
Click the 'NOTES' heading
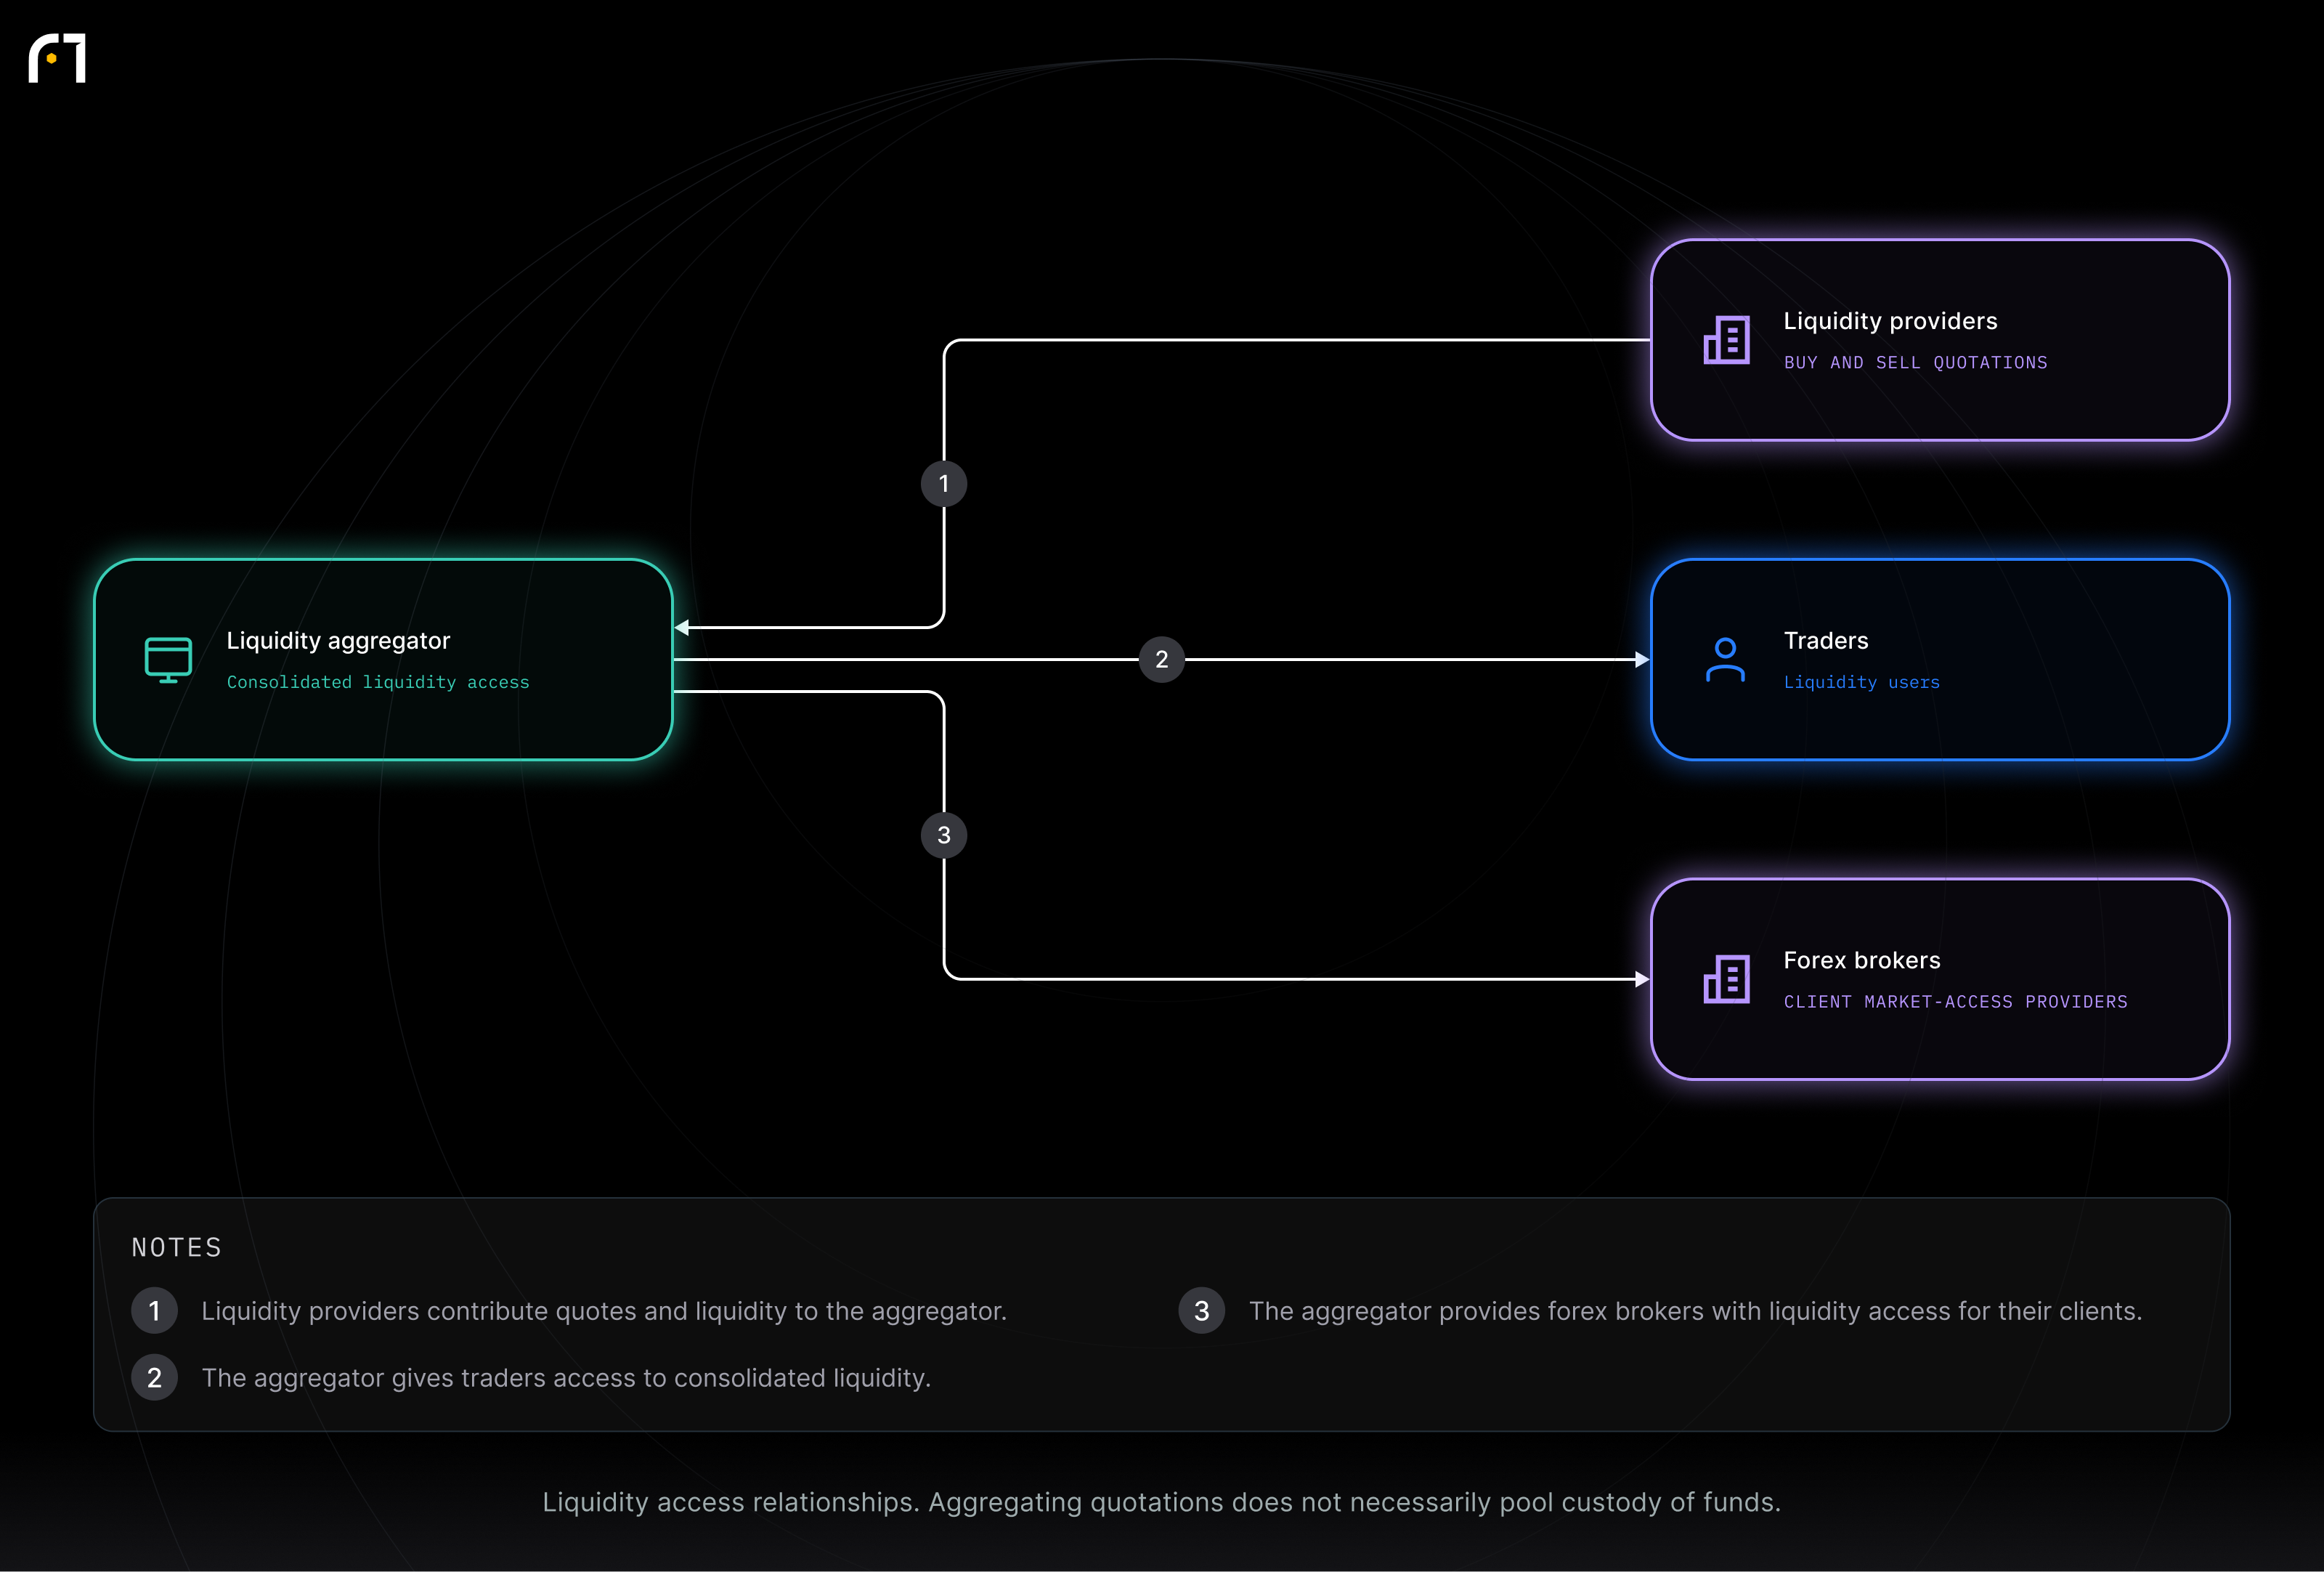coord(177,1247)
